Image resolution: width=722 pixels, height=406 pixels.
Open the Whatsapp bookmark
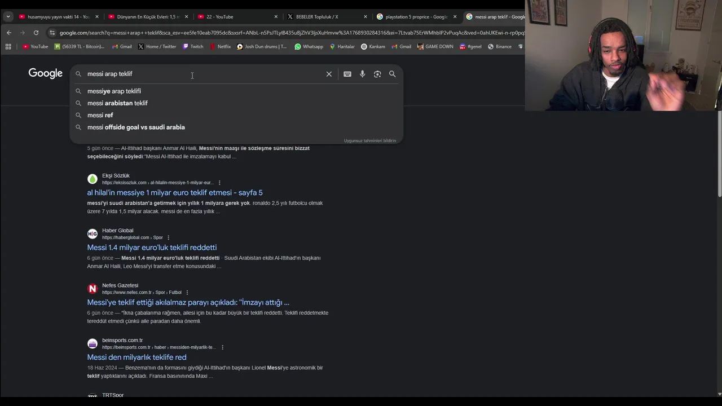click(x=309, y=47)
